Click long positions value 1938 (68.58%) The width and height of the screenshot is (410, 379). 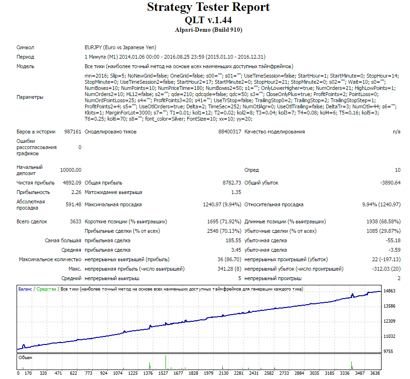click(384, 221)
